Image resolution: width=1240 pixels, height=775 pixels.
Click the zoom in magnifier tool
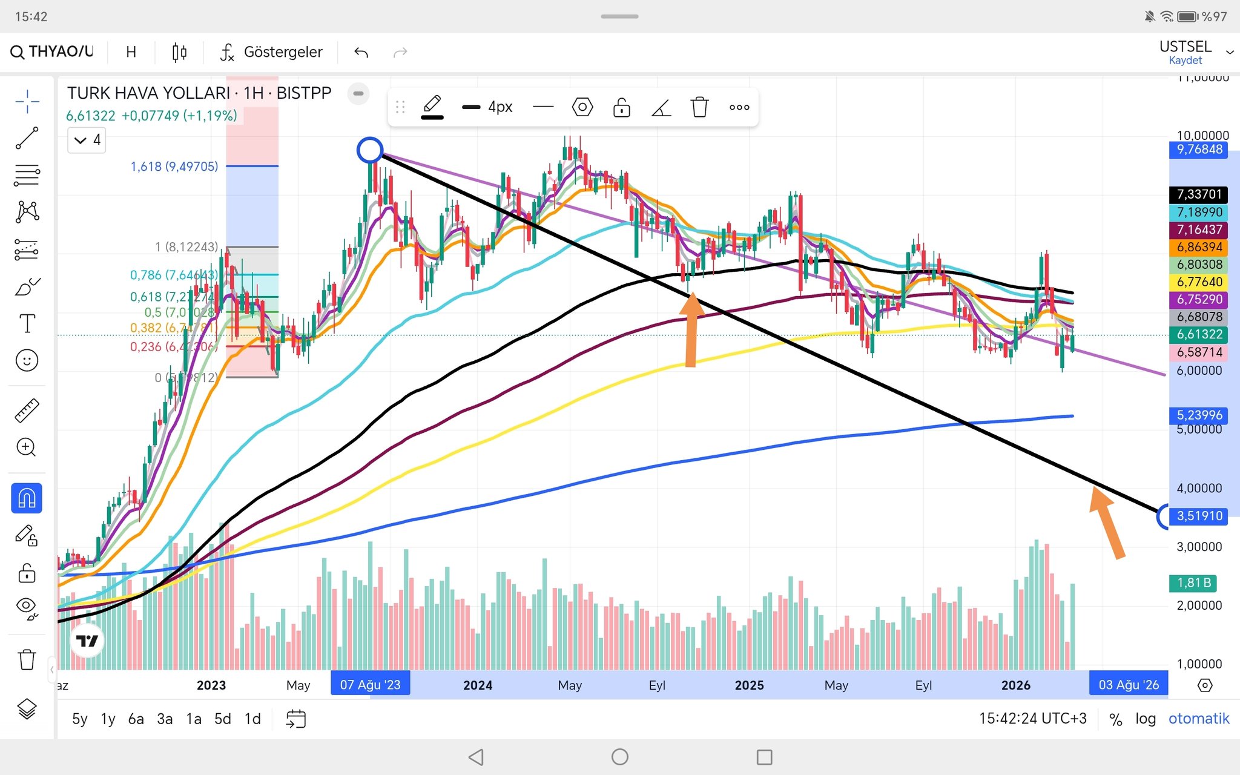pyautogui.click(x=27, y=447)
